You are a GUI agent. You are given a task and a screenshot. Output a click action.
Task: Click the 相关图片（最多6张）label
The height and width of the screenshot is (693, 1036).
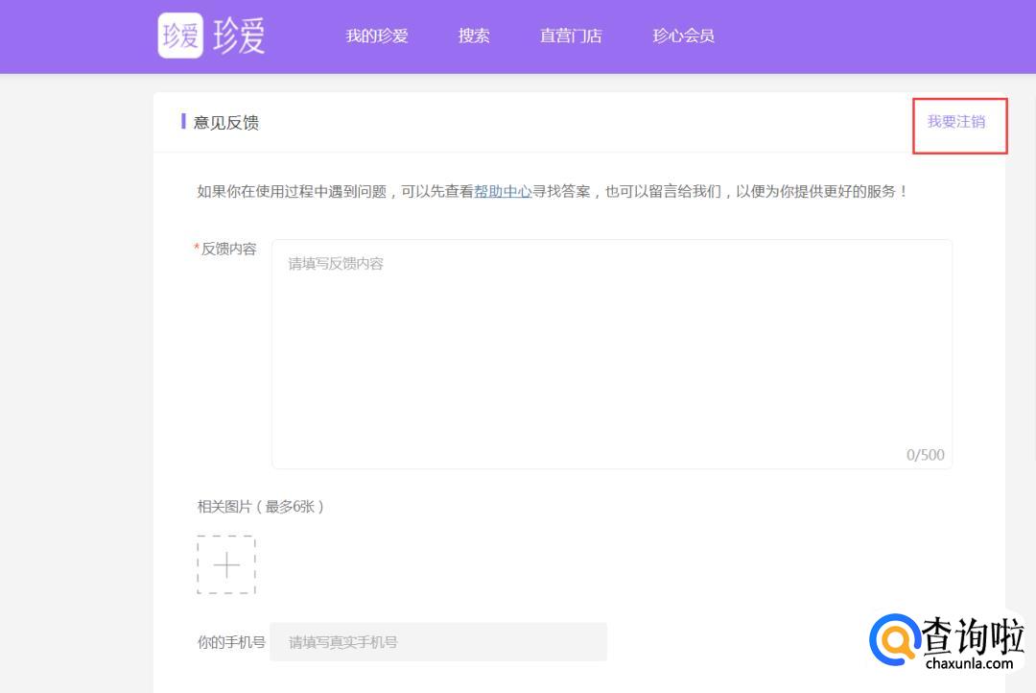[261, 507]
